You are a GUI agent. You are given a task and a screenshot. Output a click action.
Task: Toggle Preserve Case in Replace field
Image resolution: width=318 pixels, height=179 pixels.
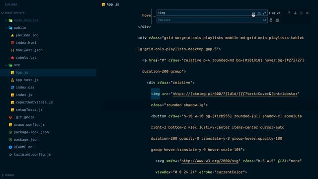click(x=264, y=20)
